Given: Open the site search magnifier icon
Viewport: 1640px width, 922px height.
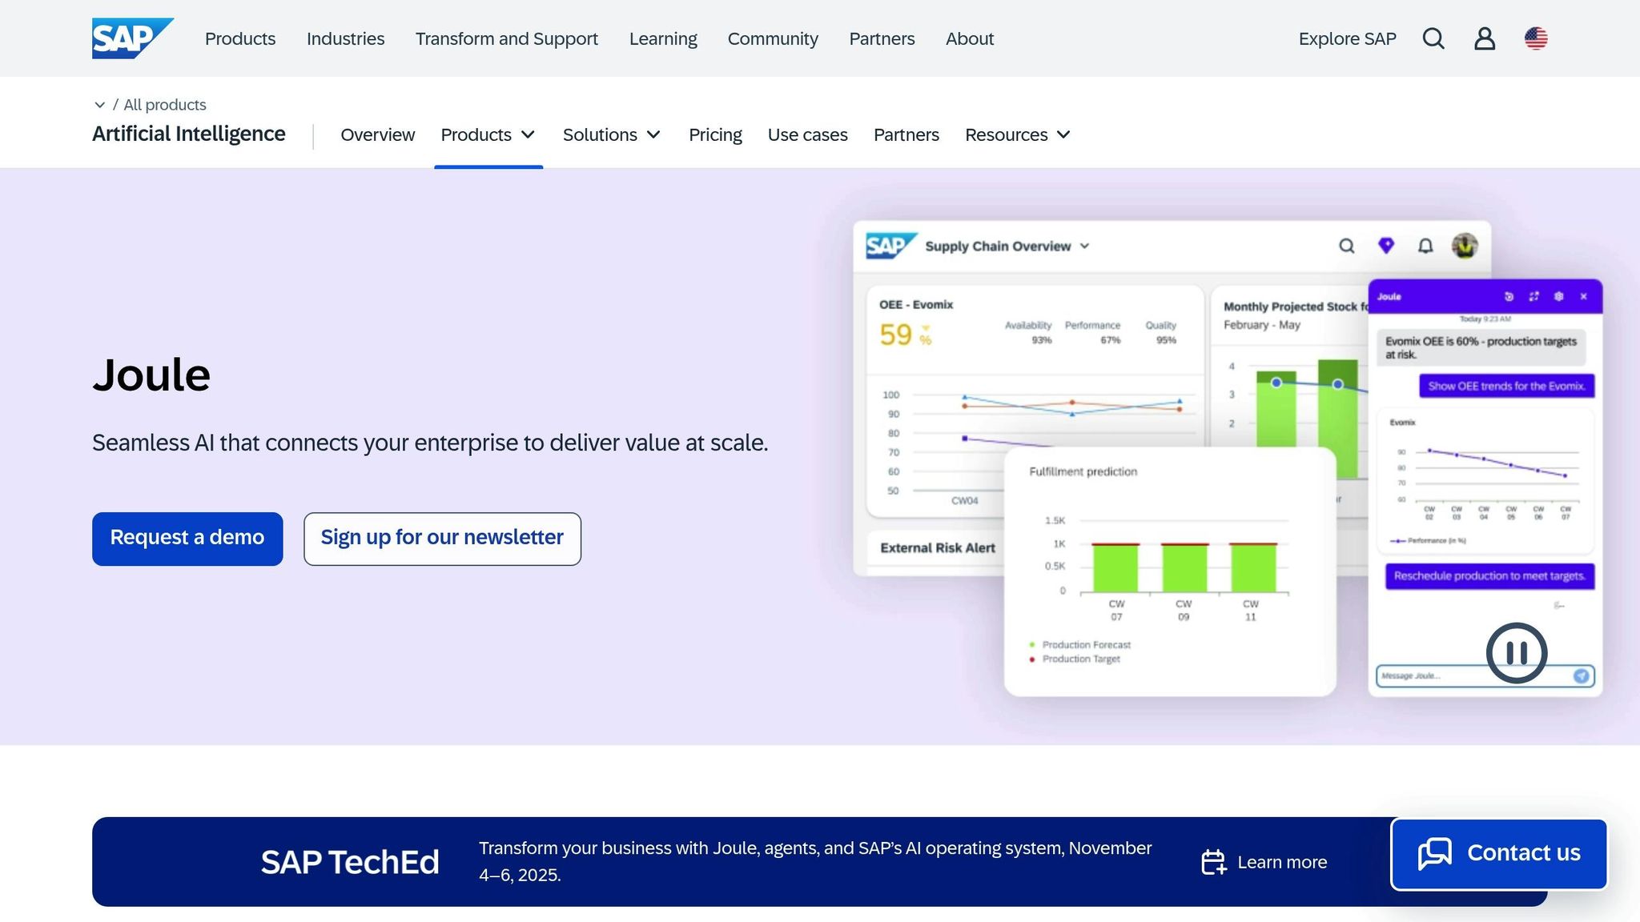Looking at the screenshot, I should [x=1433, y=38].
